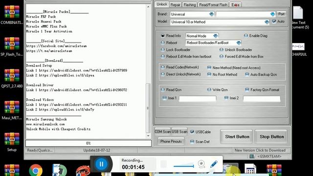Select Read Codes(Network) option
This screenshot has height=176, width=313.
[163, 67]
